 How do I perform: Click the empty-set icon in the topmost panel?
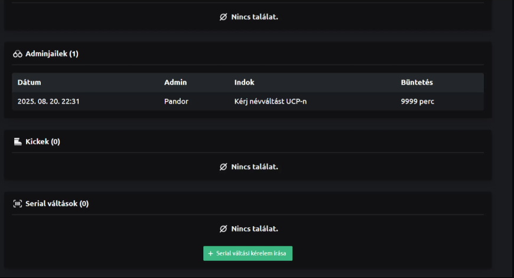coord(223,17)
